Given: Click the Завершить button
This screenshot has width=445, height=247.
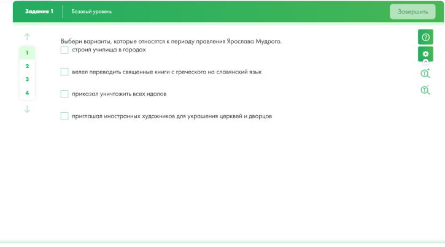Looking at the screenshot, I should 412,12.
